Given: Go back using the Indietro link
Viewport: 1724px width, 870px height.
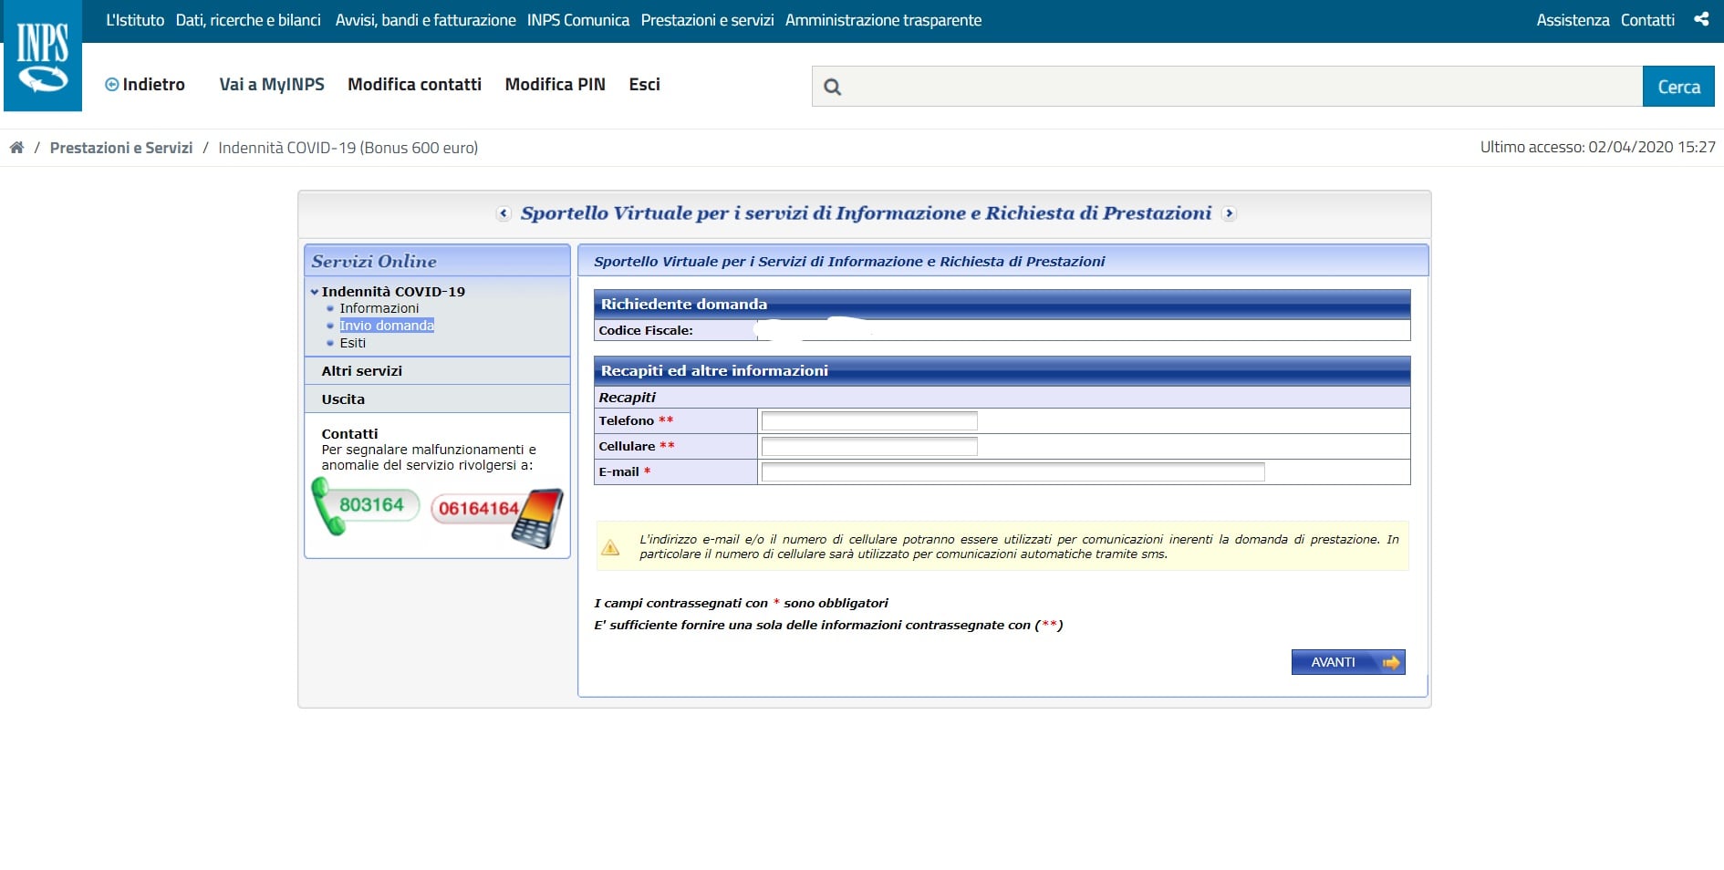Looking at the screenshot, I should [x=145, y=85].
